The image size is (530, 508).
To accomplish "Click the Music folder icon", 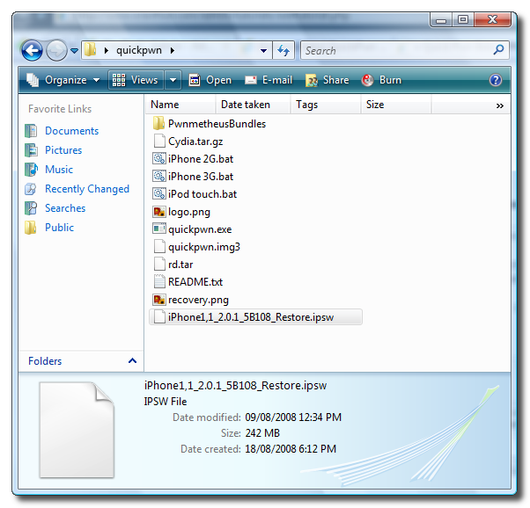I will (31, 169).
